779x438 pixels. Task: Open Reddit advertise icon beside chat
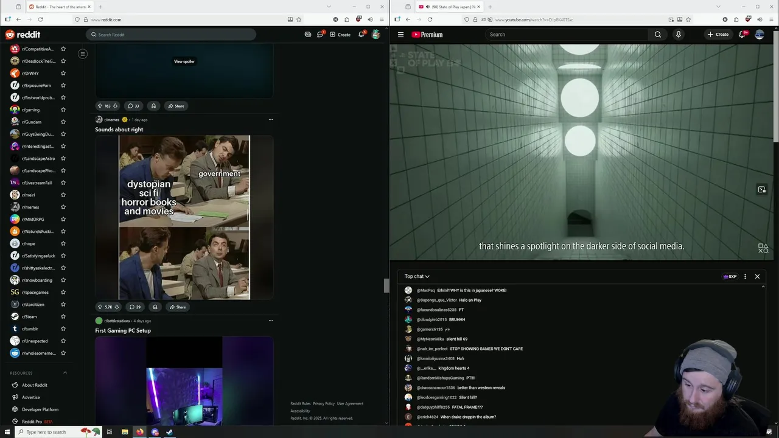coord(308,35)
